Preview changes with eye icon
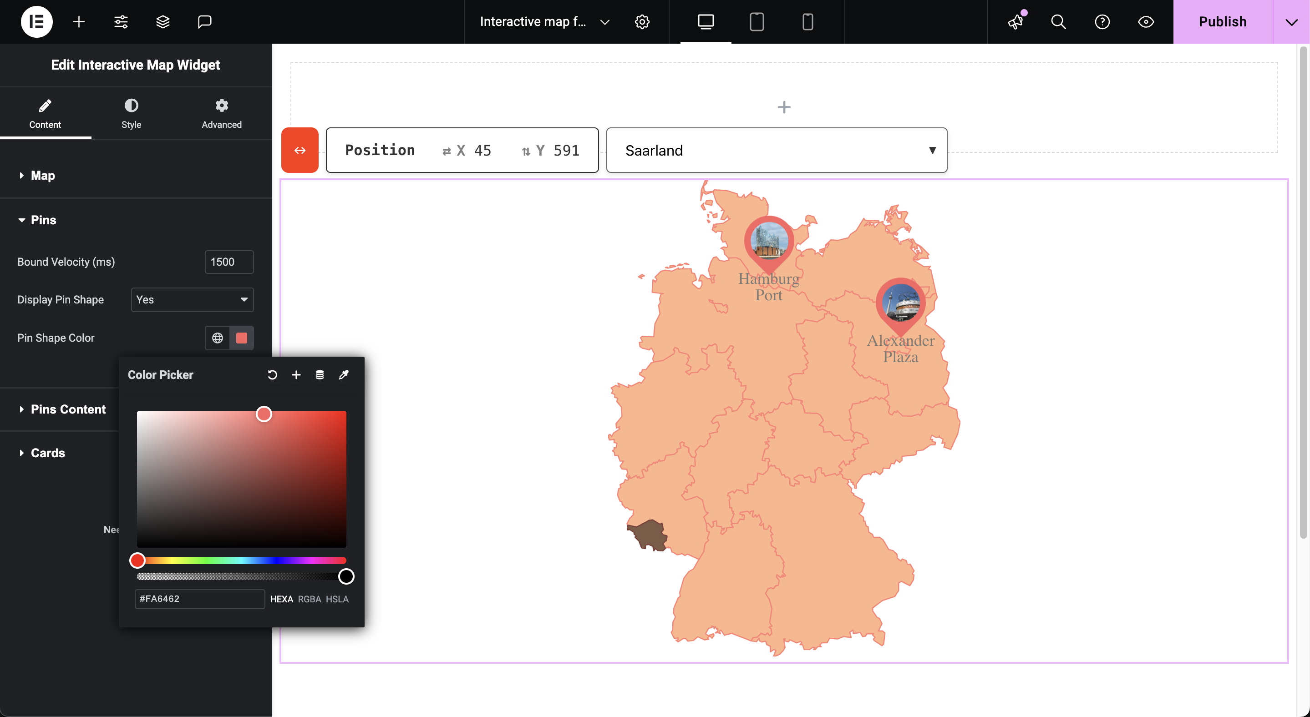 1146,22
